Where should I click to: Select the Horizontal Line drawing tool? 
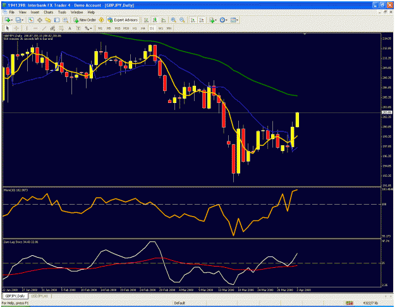(x=35, y=28)
